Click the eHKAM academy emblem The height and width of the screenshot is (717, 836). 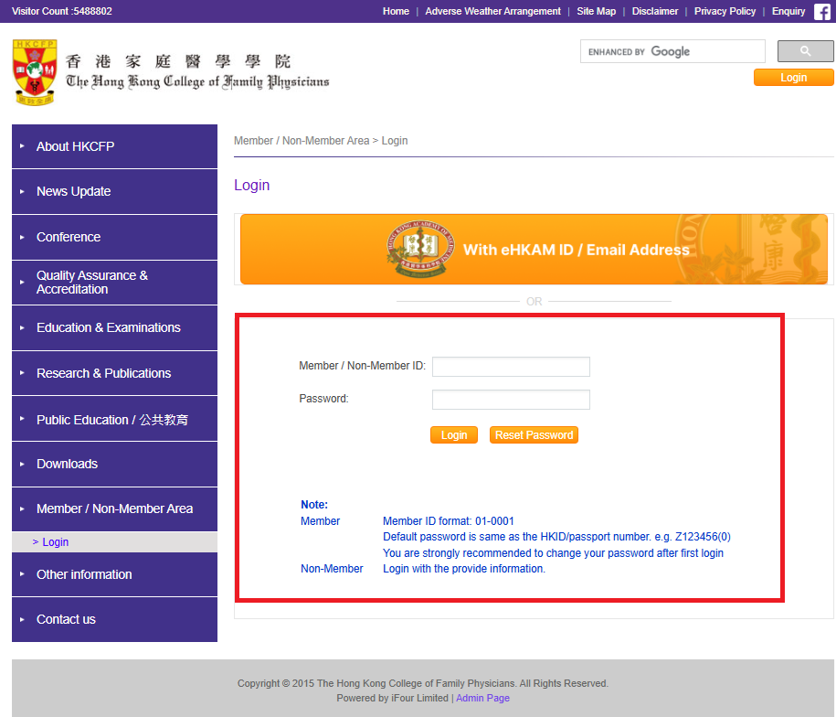coord(420,249)
